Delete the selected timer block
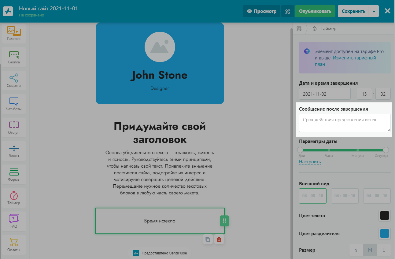 (x=219, y=239)
